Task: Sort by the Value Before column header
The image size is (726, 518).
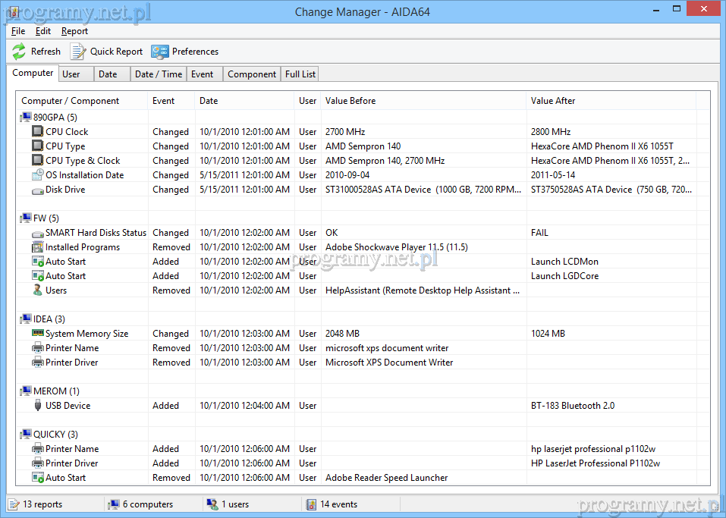Action: pos(350,101)
